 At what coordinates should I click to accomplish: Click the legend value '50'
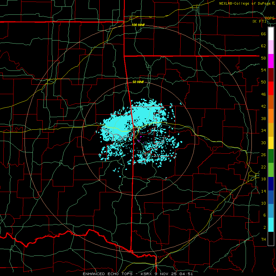tap(263, 82)
